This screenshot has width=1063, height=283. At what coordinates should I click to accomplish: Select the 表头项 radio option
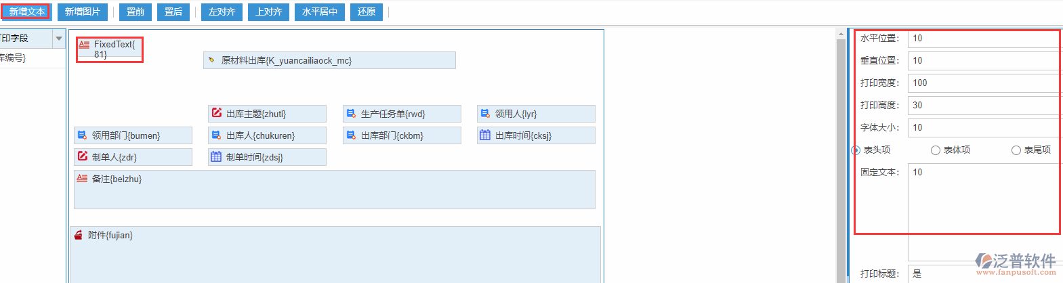(x=856, y=150)
